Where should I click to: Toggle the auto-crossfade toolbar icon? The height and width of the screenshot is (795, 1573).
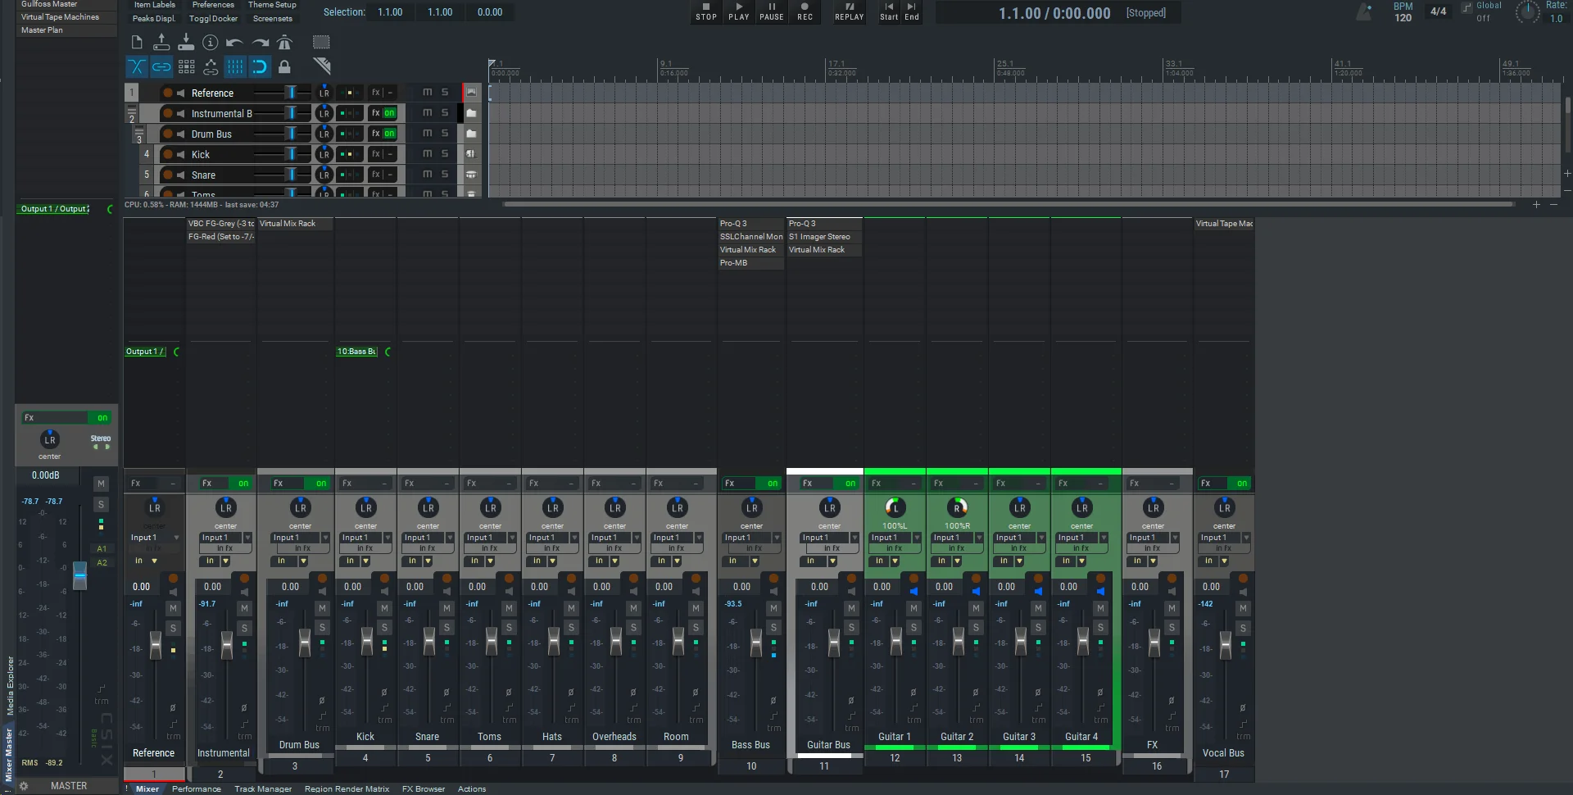tap(137, 66)
